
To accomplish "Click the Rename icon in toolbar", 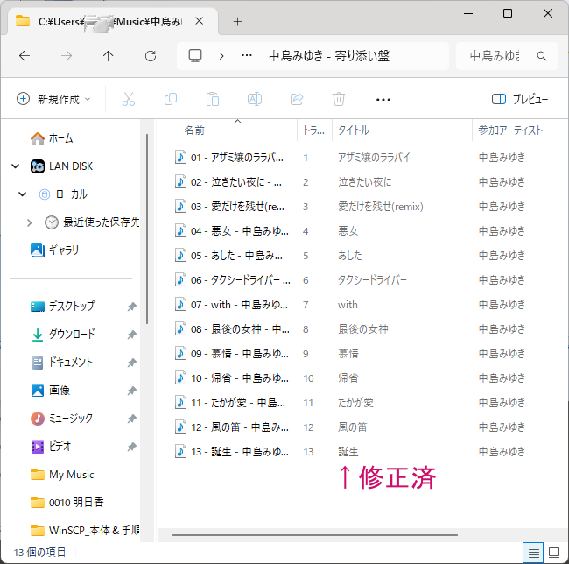I will [x=255, y=99].
